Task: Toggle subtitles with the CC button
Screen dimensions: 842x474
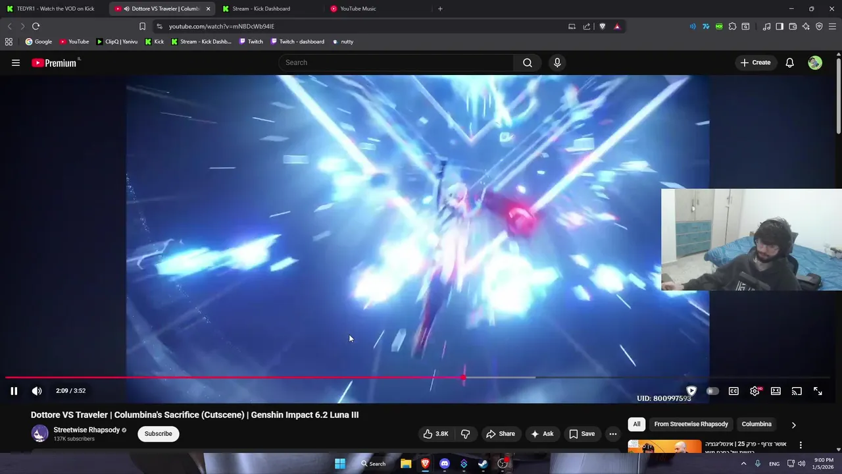Action: pos(733,391)
